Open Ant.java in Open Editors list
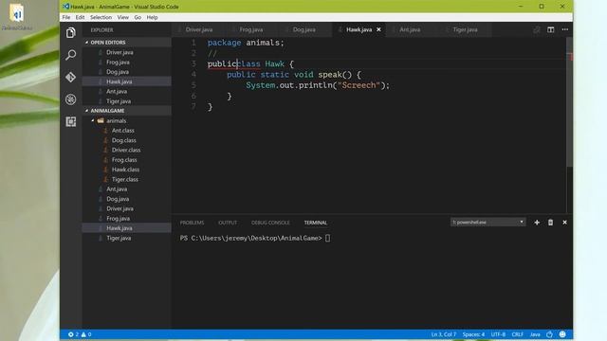Screen dimensions: 607x341 [126, 91]
